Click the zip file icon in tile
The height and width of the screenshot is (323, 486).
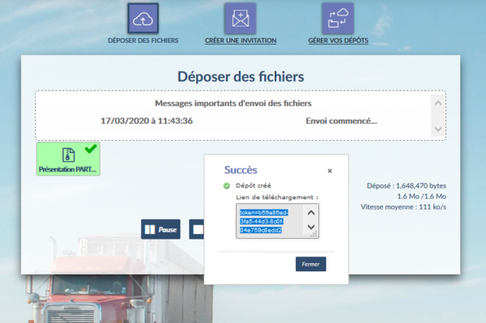pyautogui.click(x=68, y=155)
